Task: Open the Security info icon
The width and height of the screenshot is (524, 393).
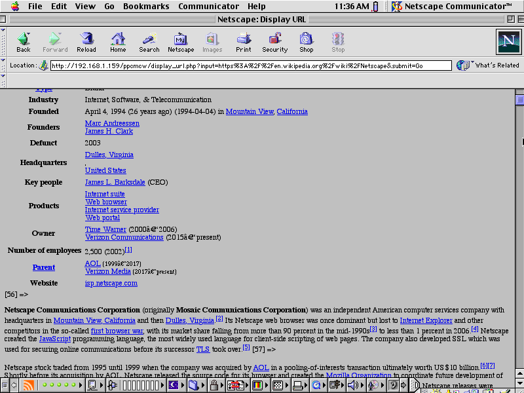Action: [275, 39]
